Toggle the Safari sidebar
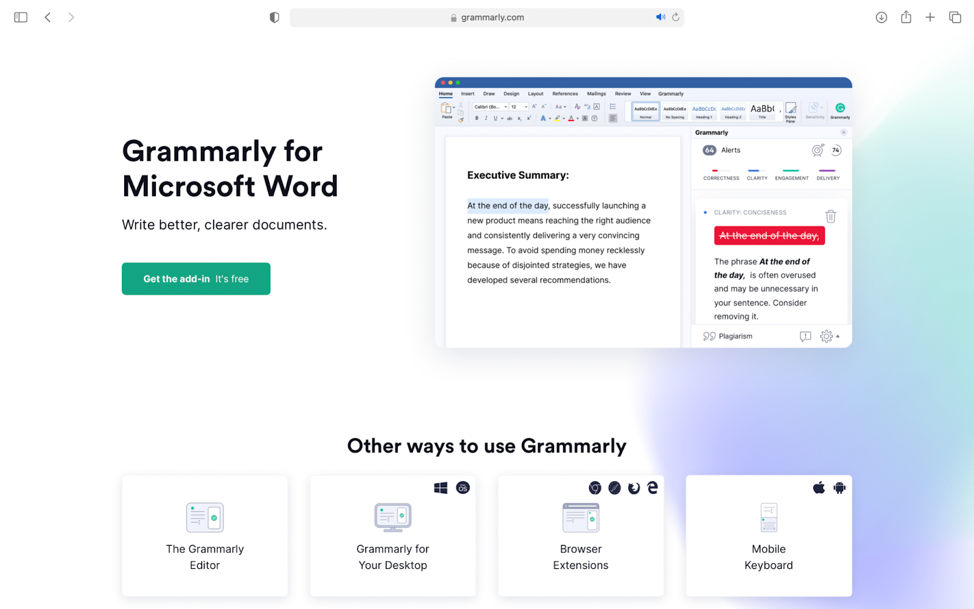974x609 pixels. (21, 17)
